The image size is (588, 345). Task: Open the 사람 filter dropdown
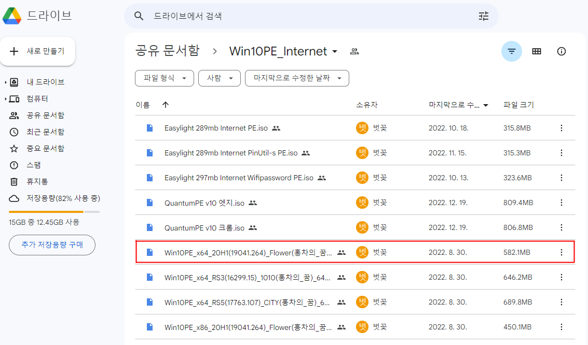220,78
